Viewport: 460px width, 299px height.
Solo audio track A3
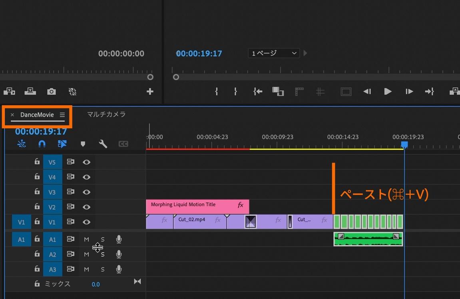[x=102, y=269]
